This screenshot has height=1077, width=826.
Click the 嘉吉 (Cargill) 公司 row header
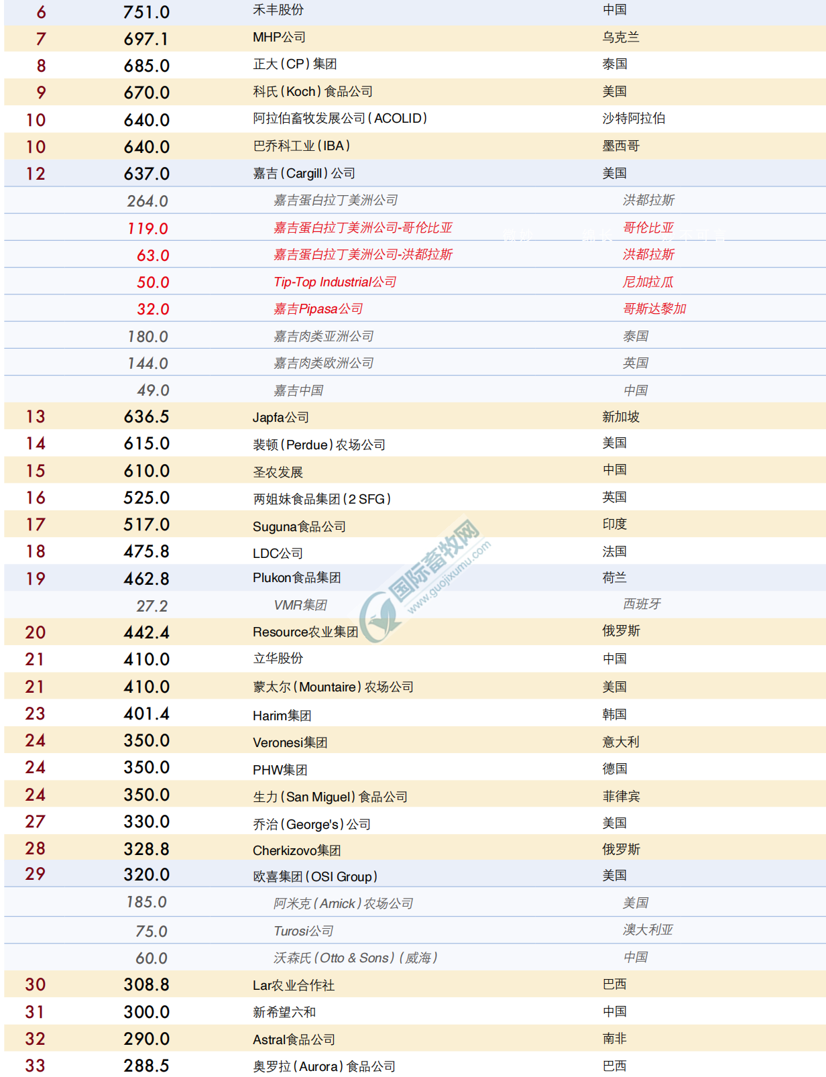304,174
